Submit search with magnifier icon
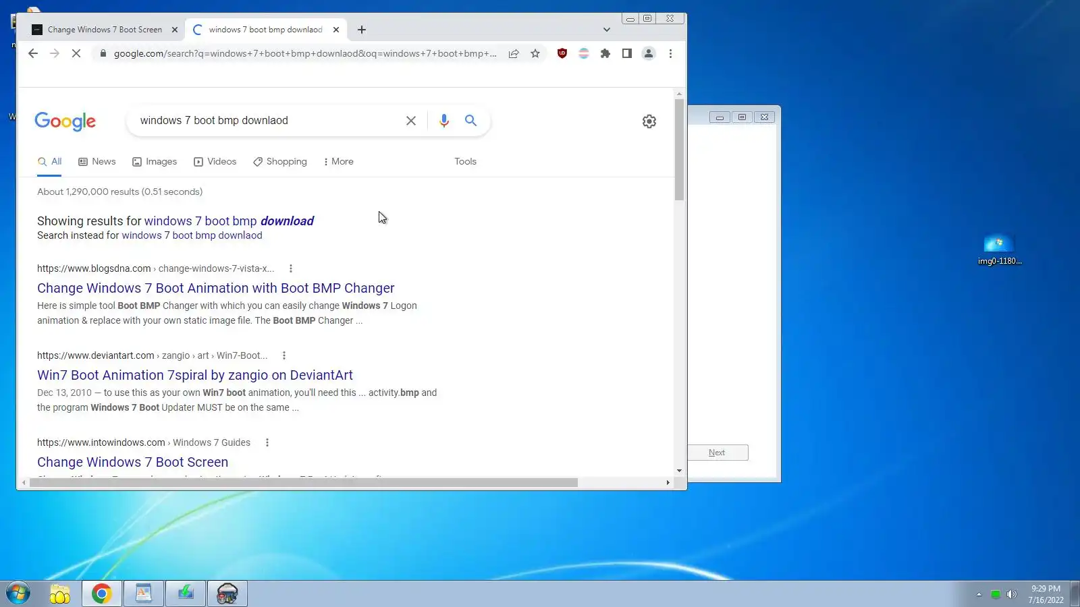The width and height of the screenshot is (1080, 607). pyautogui.click(x=470, y=121)
